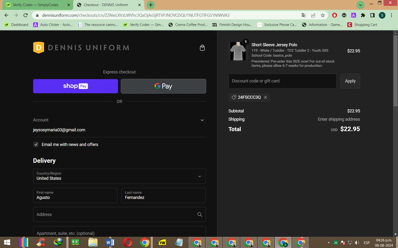Open the tab search dropdown arrow
398x248 pixels.
[x=360, y=5]
